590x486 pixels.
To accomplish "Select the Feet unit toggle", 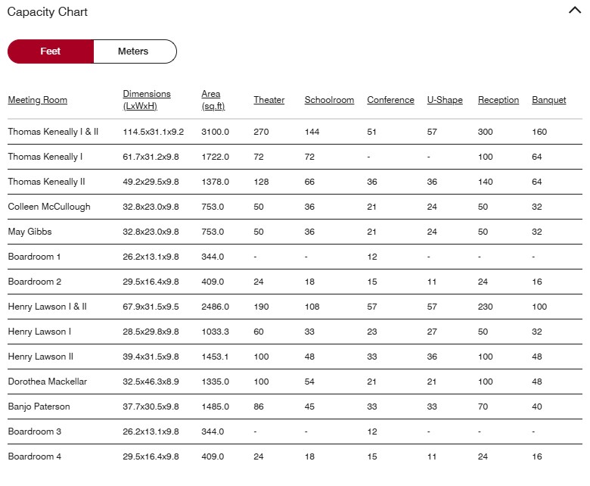I will pos(51,51).
